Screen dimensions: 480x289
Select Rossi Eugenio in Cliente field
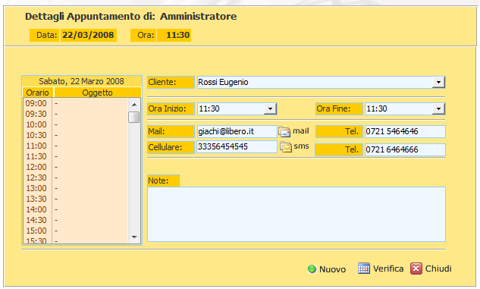(x=223, y=83)
